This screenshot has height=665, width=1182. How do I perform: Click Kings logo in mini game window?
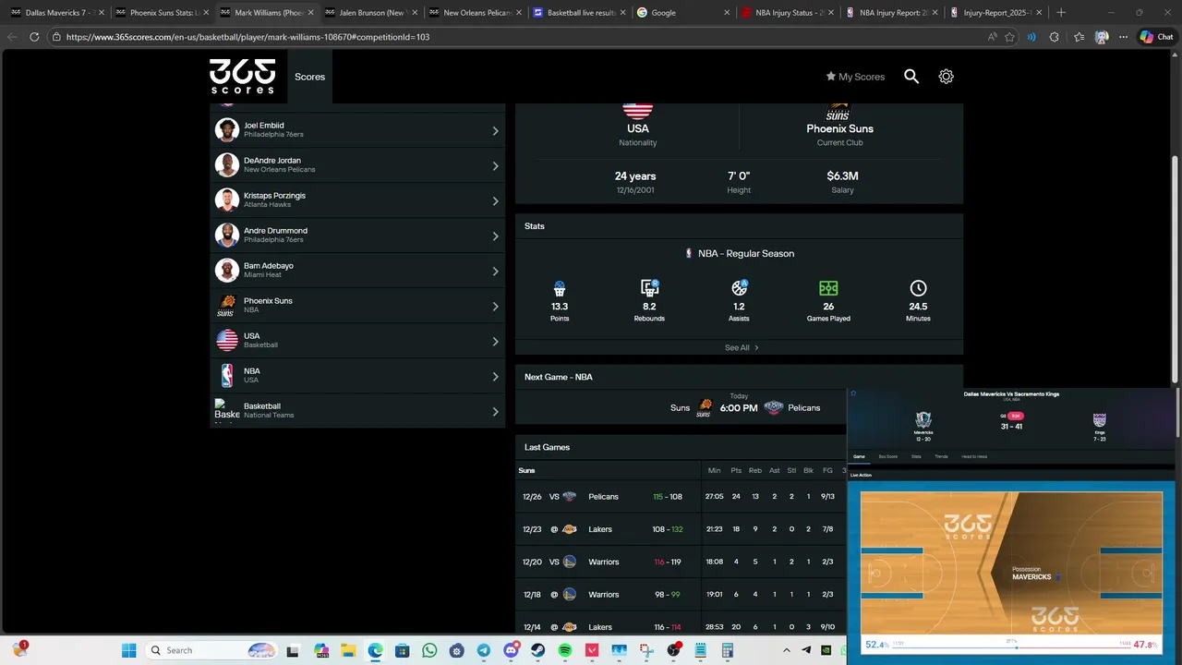coord(1099,420)
